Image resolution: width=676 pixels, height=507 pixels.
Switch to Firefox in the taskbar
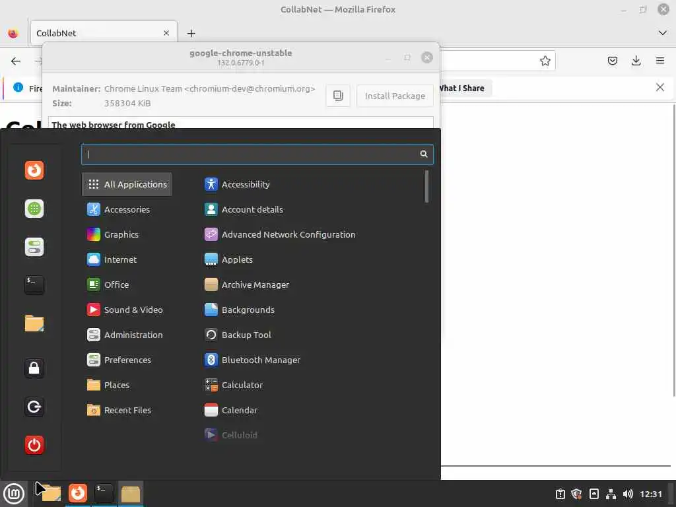coord(78,493)
